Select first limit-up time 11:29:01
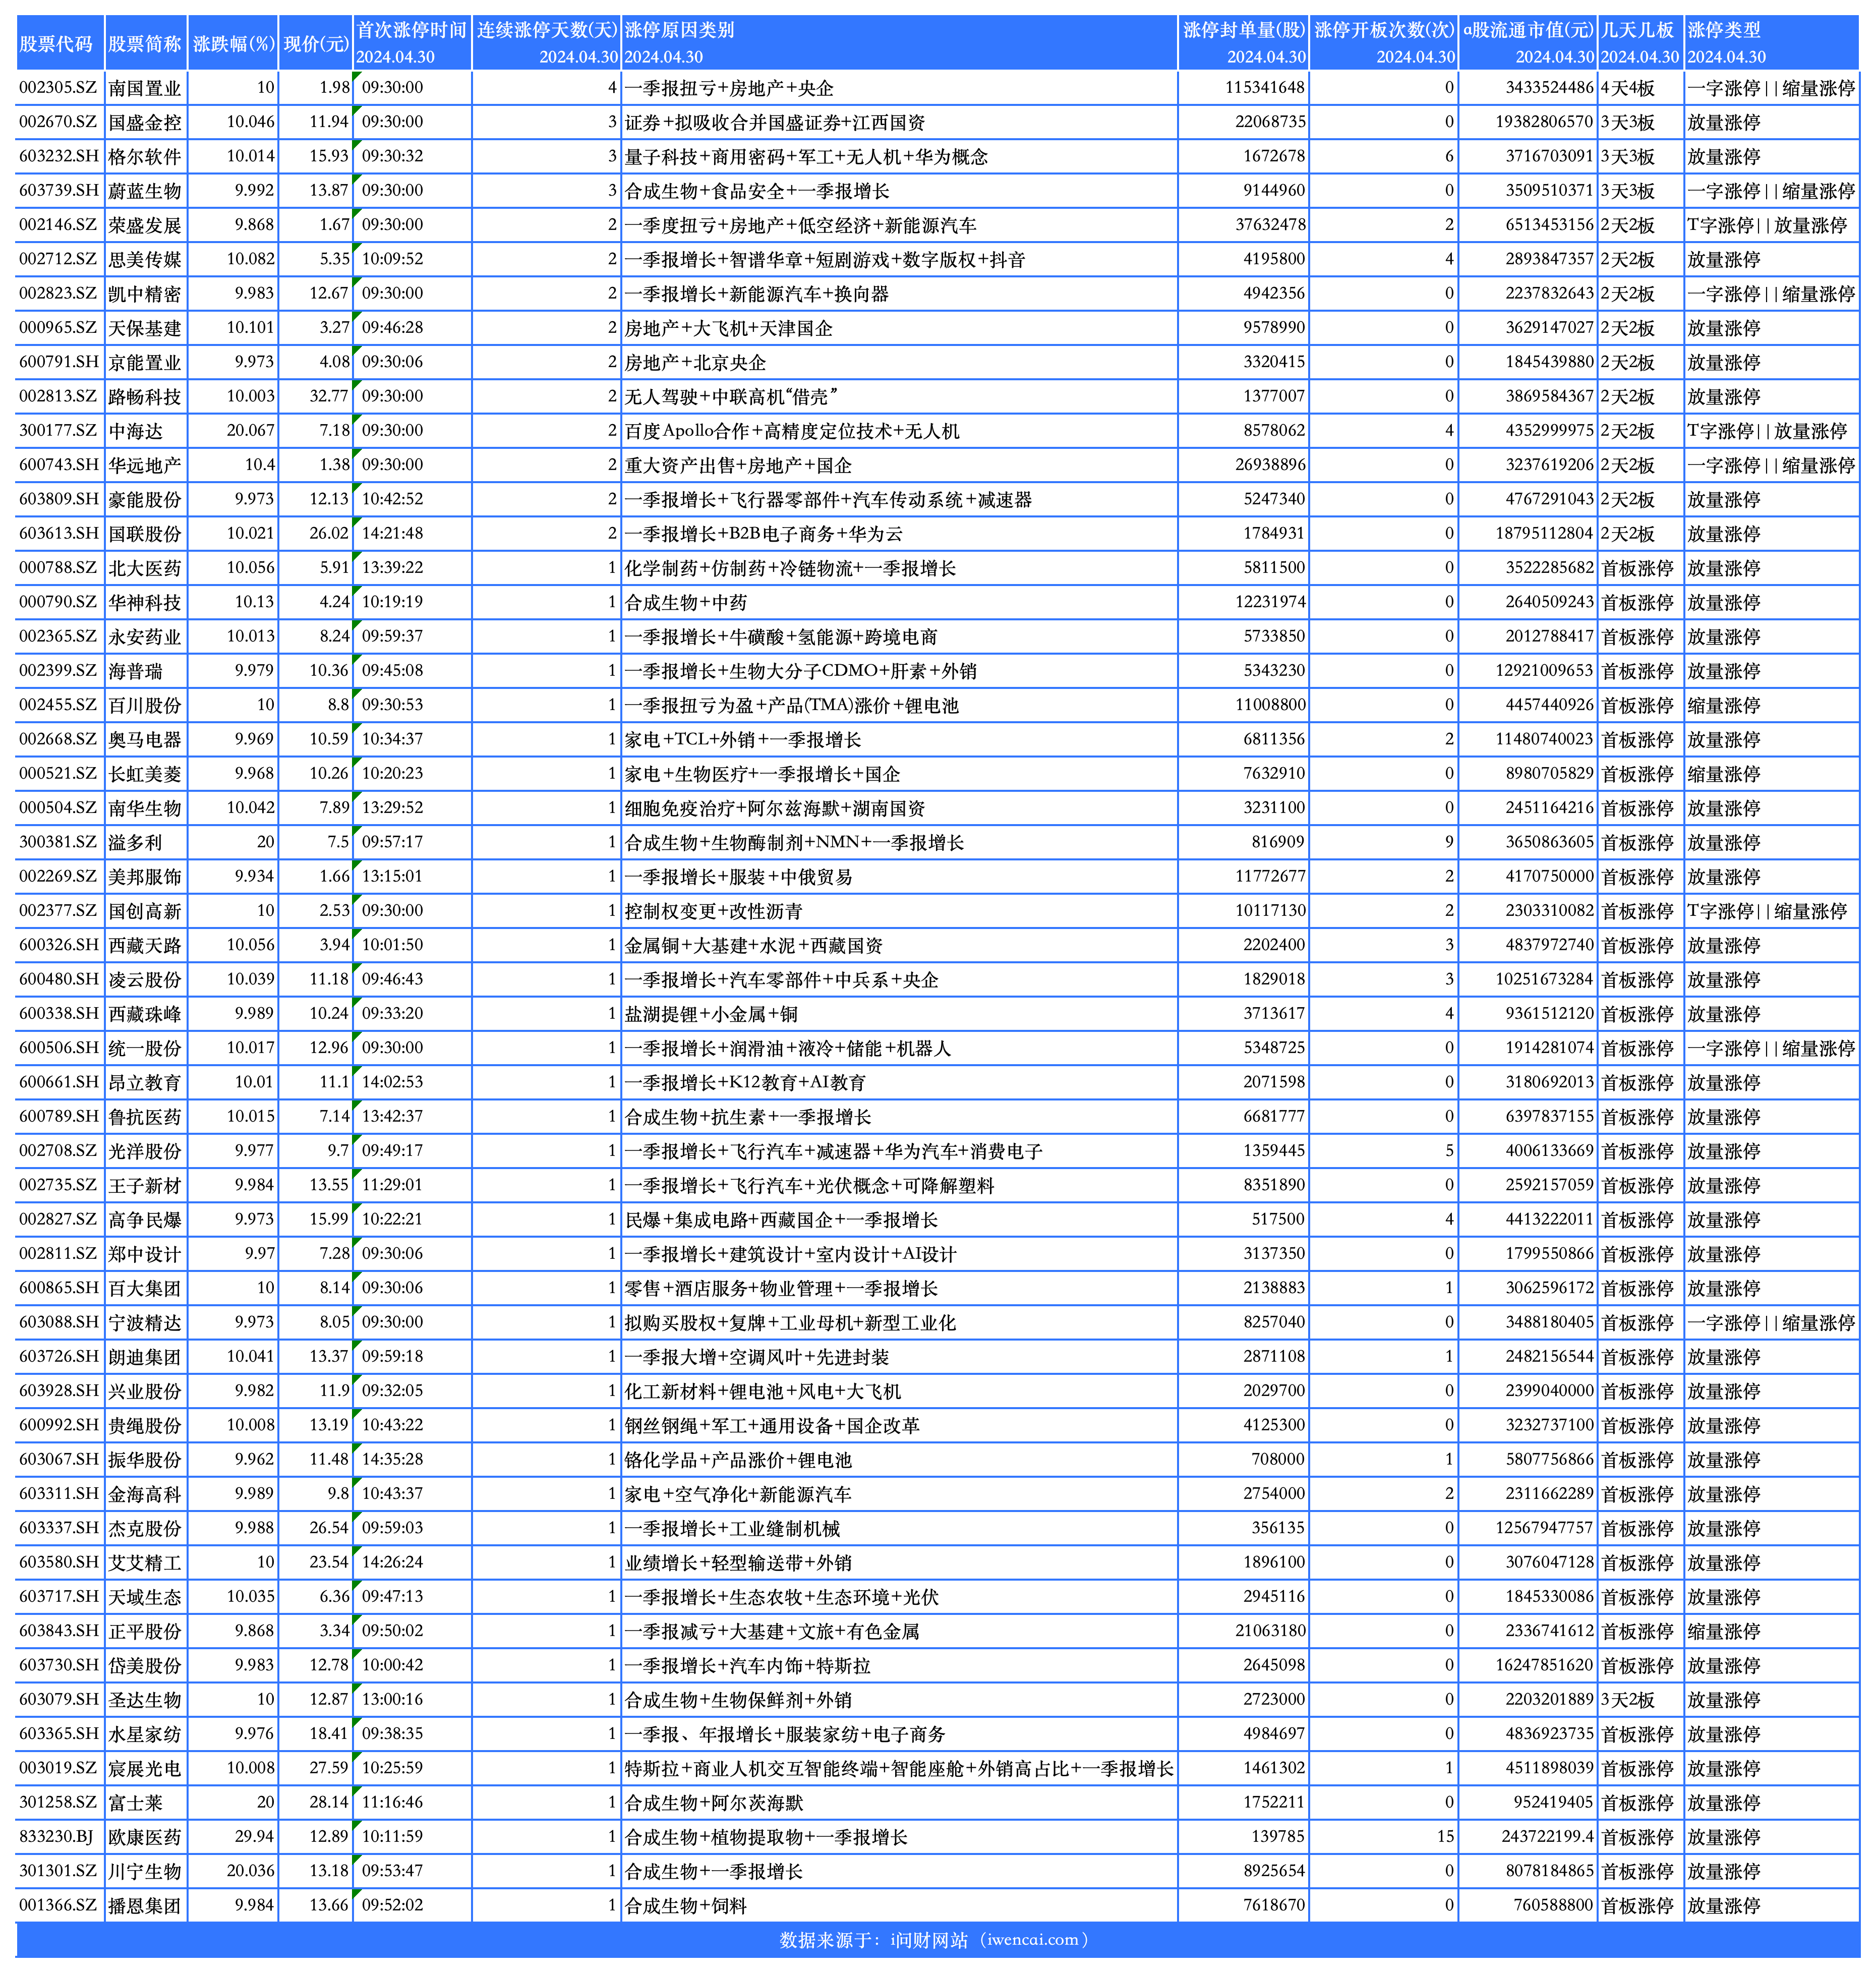 tap(392, 1185)
